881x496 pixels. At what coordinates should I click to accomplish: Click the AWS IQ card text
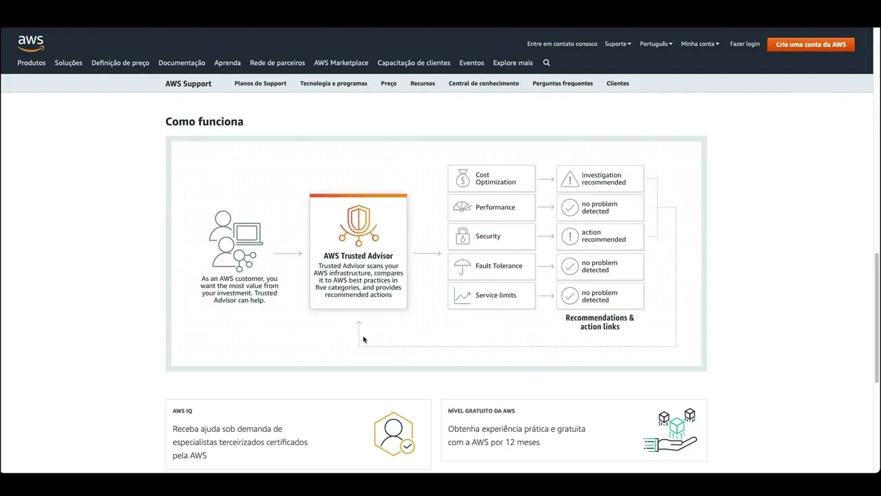click(240, 442)
